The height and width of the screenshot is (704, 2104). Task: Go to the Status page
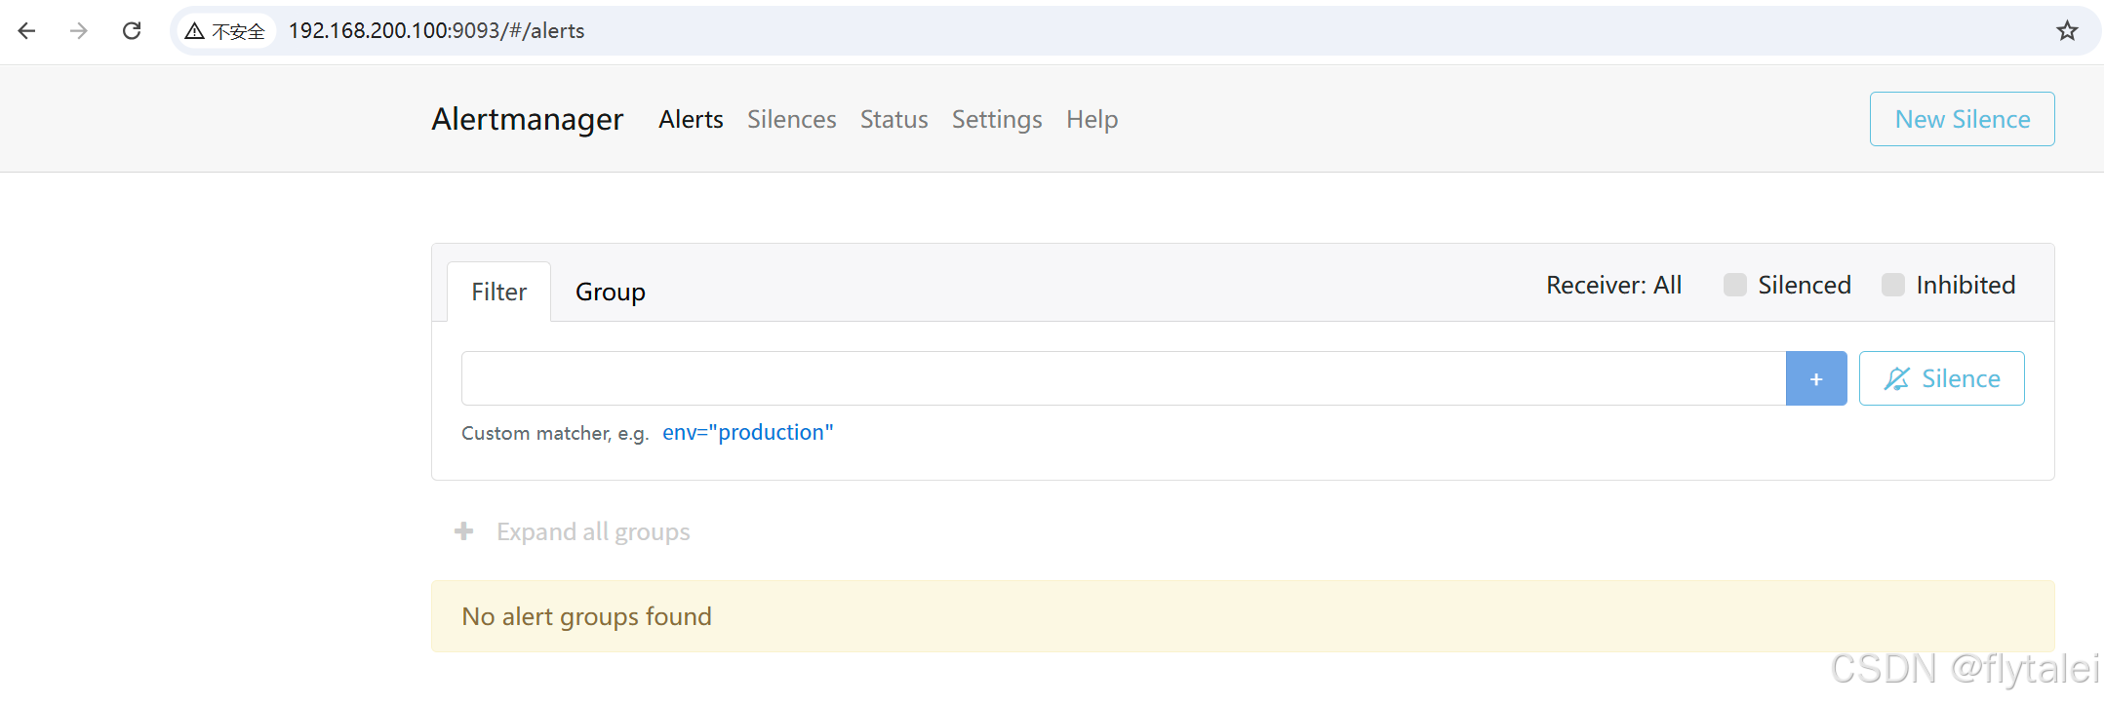point(893,119)
